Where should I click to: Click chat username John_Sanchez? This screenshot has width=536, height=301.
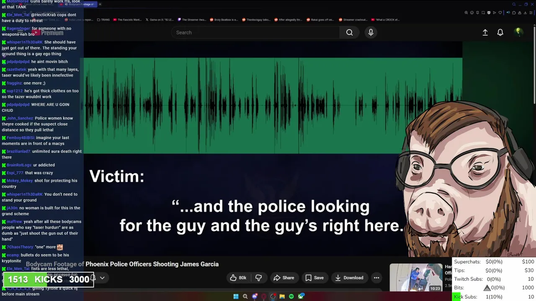(x=20, y=118)
